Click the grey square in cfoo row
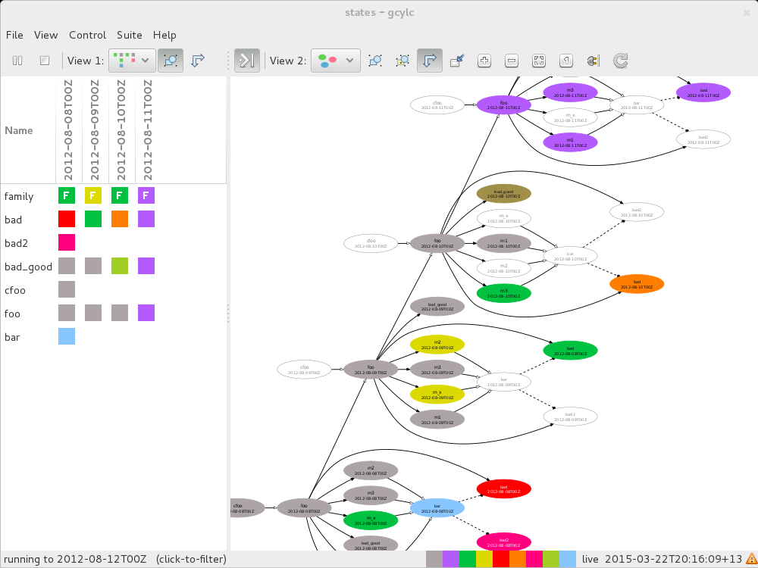This screenshot has width=758, height=568. tap(67, 289)
